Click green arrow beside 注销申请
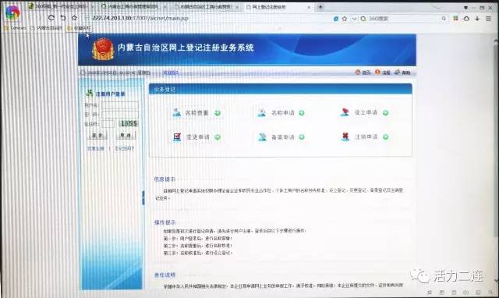Viewport: 499px width, 298px height. [385, 137]
